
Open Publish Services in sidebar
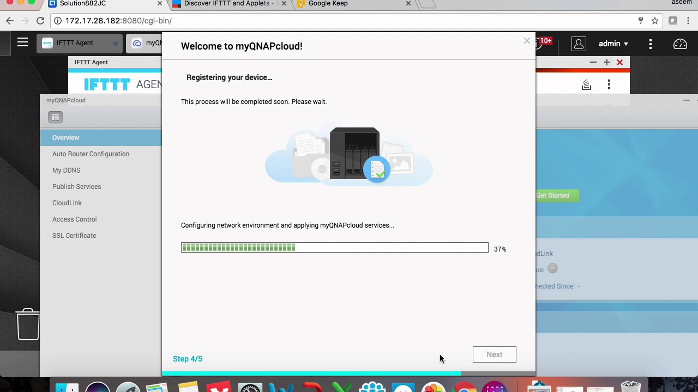click(76, 187)
